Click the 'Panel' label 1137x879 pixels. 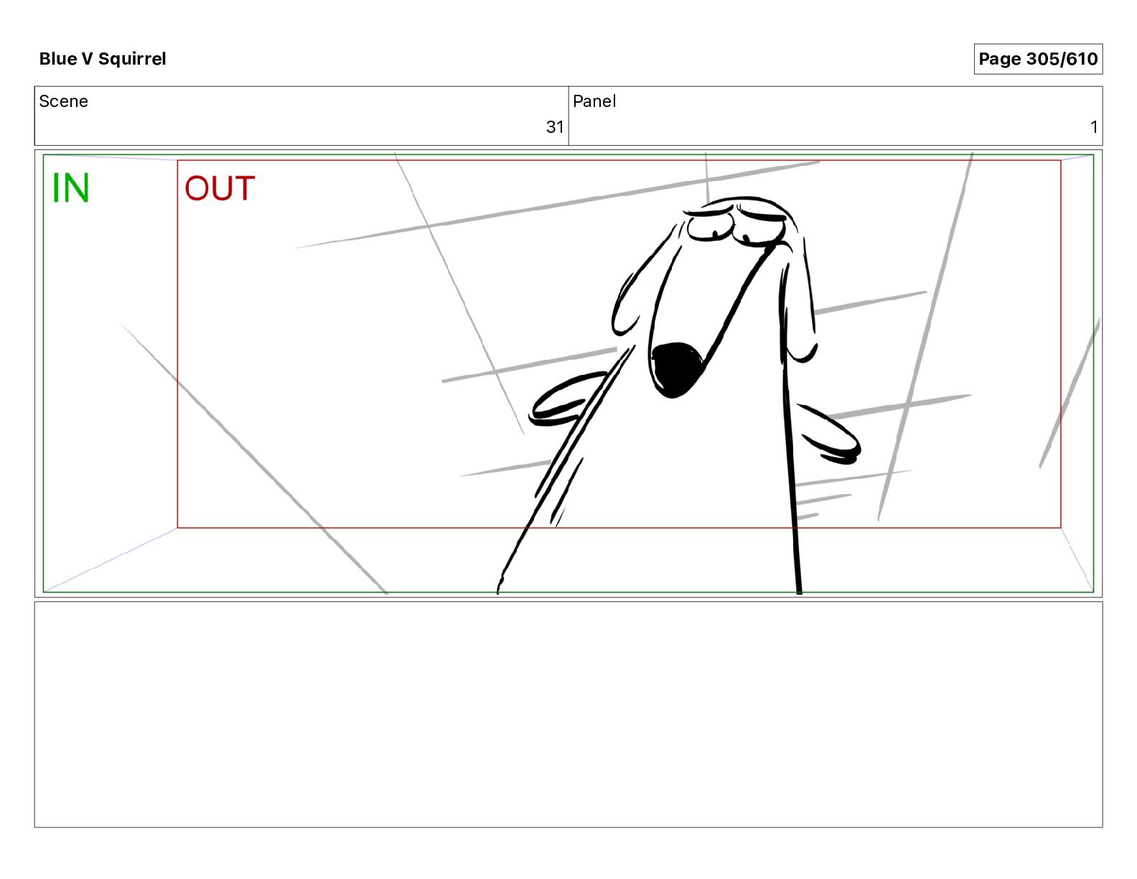[x=594, y=101]
